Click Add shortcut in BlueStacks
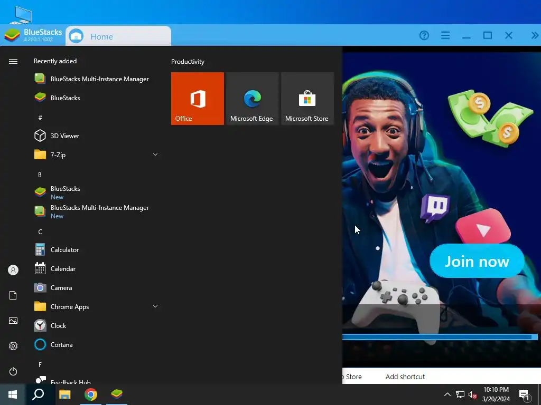 click(405, 377)
